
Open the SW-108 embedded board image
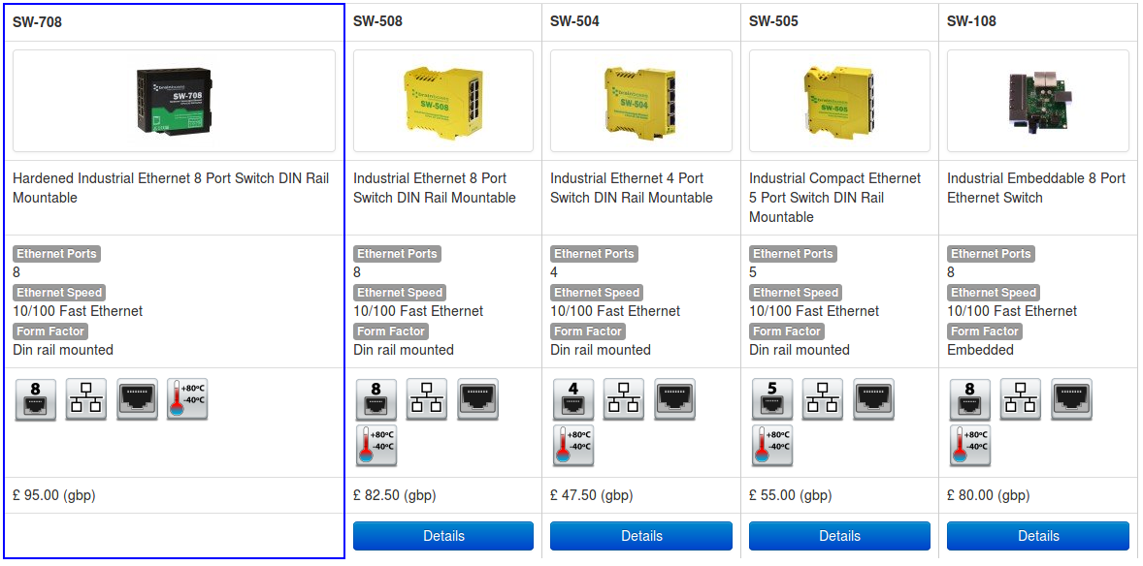click(1037, 101)
